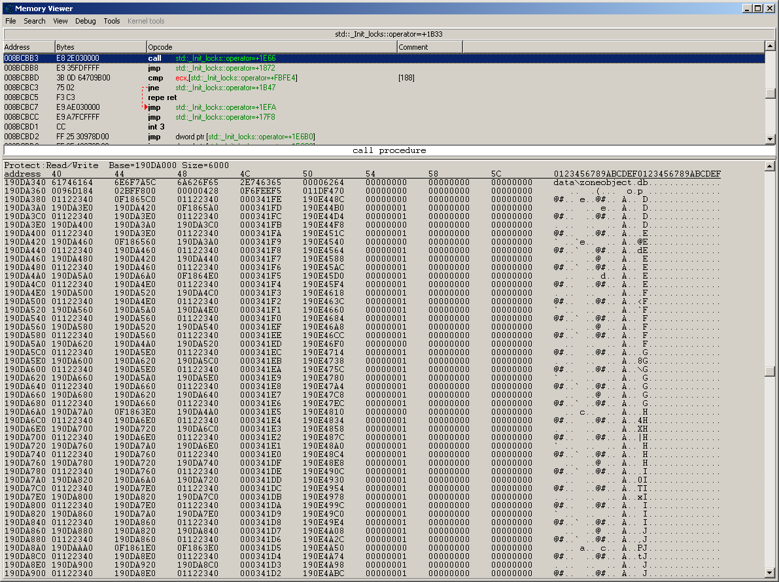Select the jmp row at 008BCBCC

(x=384, y=117)
